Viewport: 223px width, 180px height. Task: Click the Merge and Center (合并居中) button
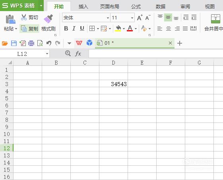(213, 23)
